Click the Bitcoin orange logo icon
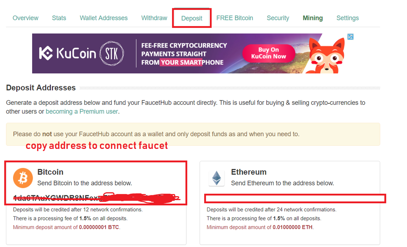Image resolution: width=407 pixels, height=247 pixels. pyautogui.click(x=23, y=178)
